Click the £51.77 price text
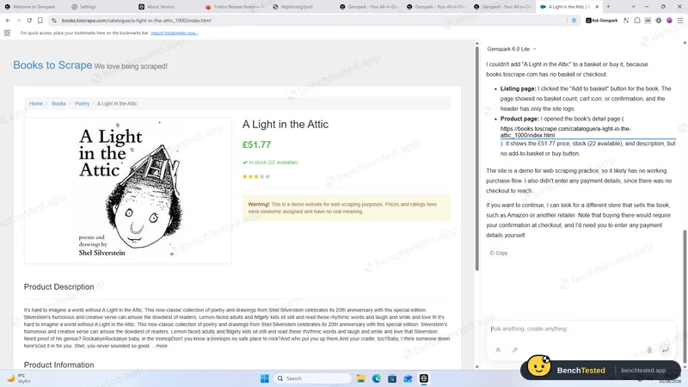Viewport: 688px width, 387px height. click(256, 144)
